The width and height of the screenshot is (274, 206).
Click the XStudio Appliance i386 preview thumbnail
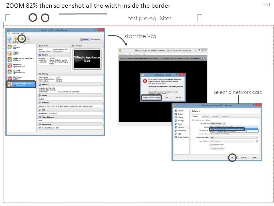click(87, 59)
